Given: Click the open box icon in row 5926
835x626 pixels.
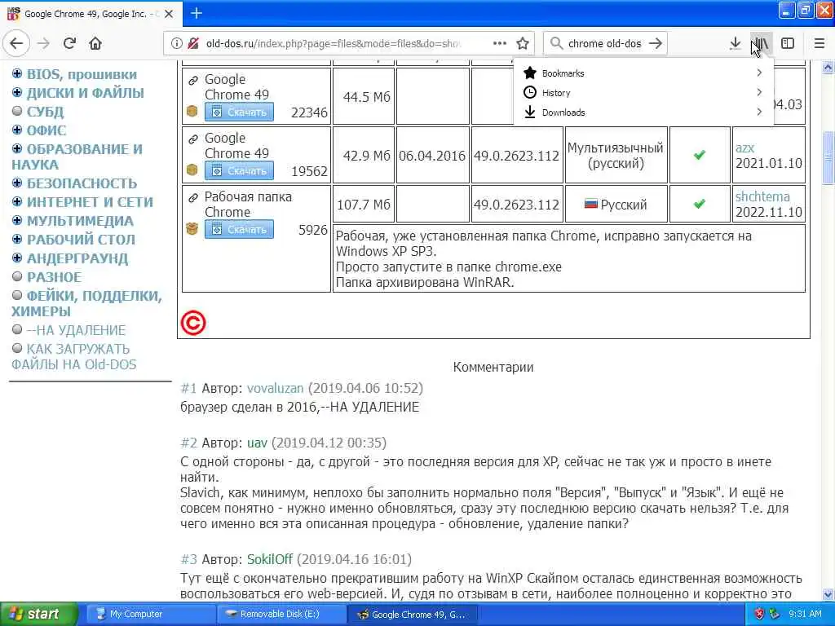Looking at the screenshot, I should tap(192, 228).
